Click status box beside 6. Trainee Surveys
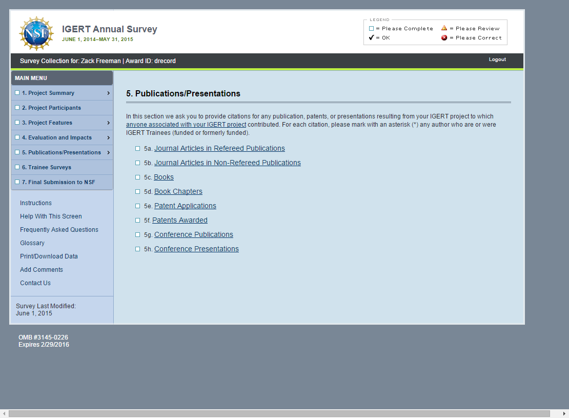The width and height of the screenshot is (569, 418). [x=17, y=167]
